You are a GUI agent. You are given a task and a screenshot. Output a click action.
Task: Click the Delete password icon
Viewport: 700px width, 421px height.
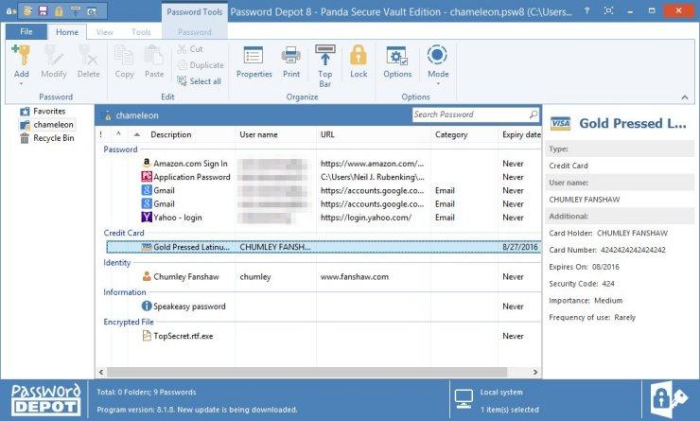pyautogui.click(x=88, y=56)
